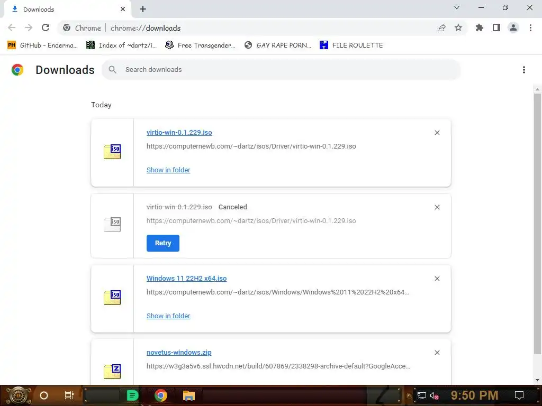Open novetus-windows.zip file link

click(179, 353)
